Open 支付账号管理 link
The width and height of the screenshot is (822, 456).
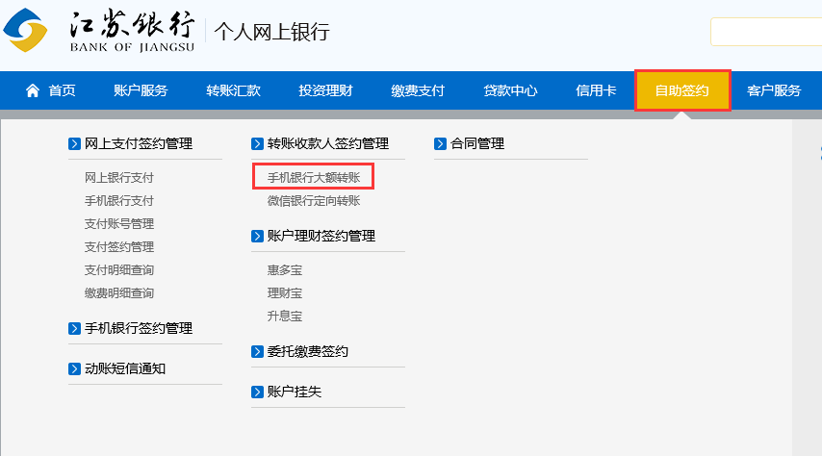tap(119, 224)
